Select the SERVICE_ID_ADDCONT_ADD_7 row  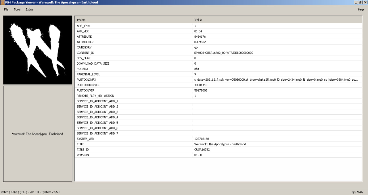point(218,134)
